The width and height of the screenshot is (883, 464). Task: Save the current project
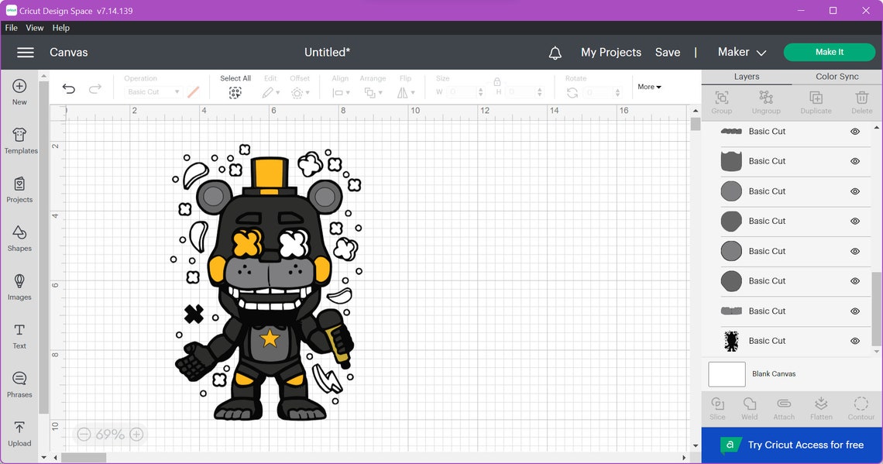[x=667, y=52]
